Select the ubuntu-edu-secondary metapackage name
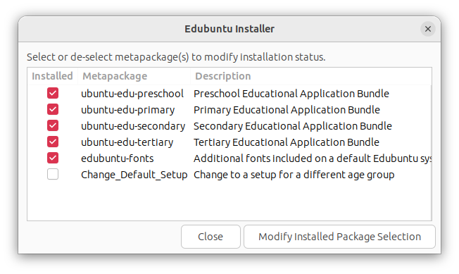Image resolution: width=459 pixels, height=274 pixels. [133, 126]
